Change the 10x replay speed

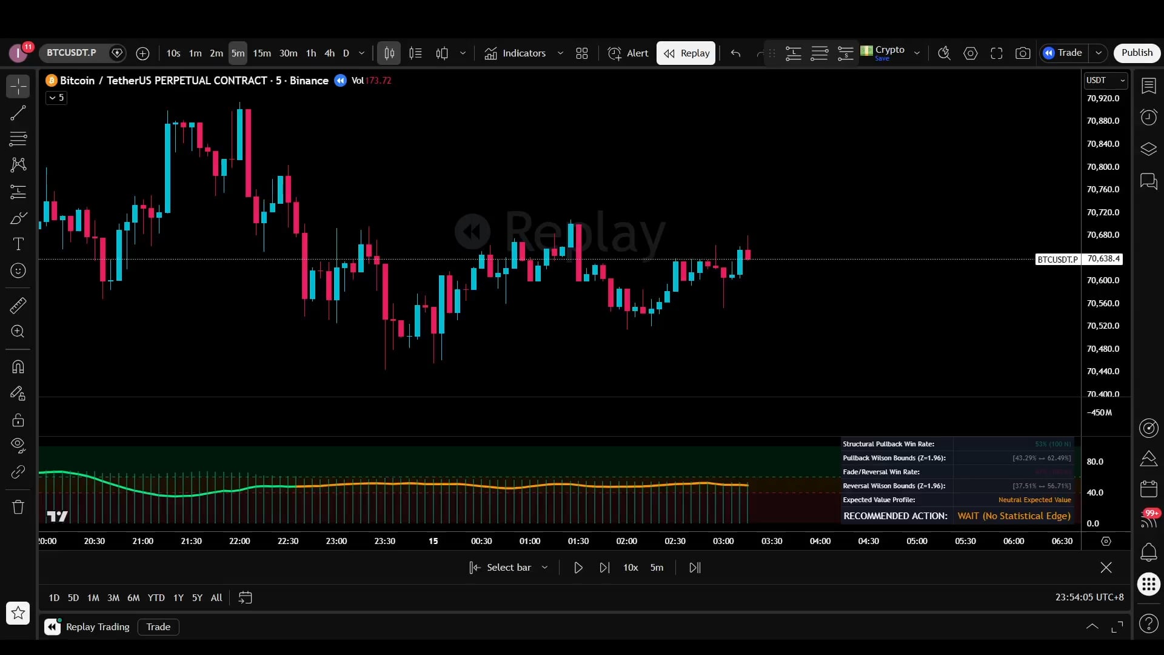tap(630, 568)
